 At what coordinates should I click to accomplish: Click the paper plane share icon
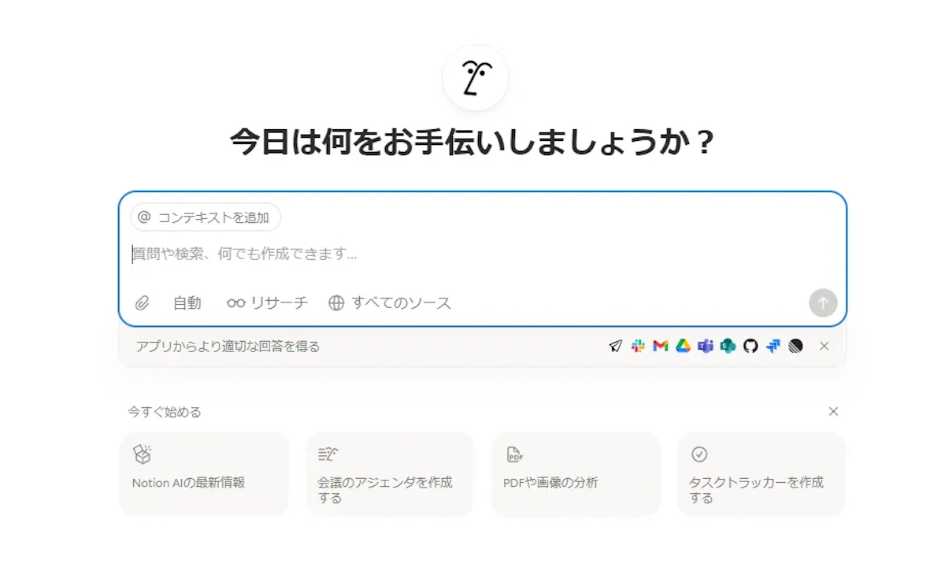tap(617, 346)
